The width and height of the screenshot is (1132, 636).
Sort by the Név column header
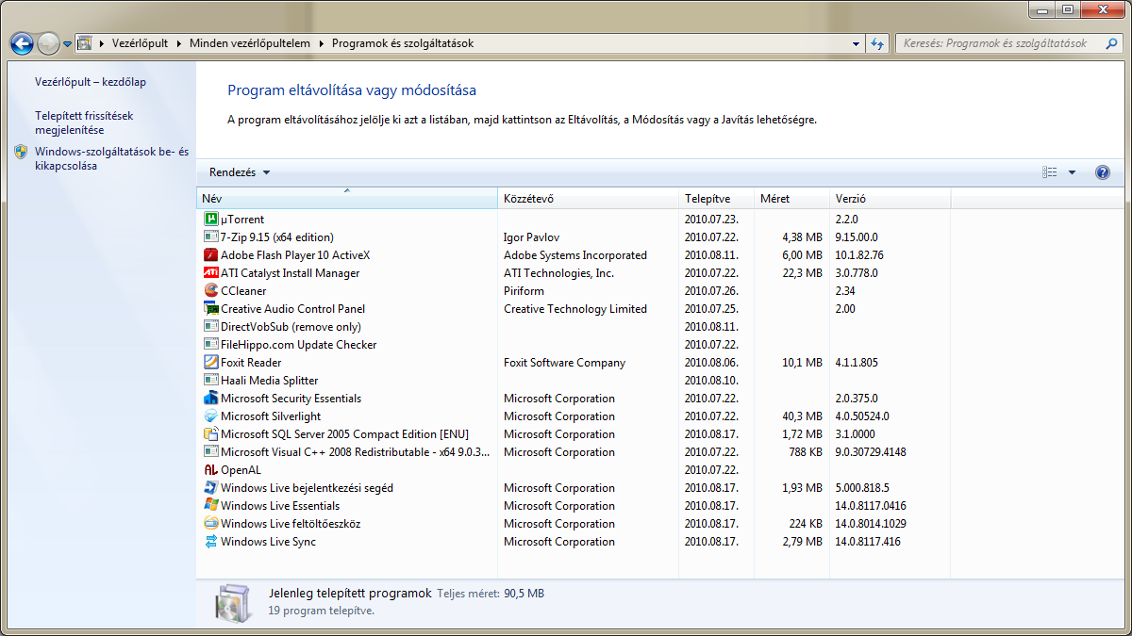point(347,199)
